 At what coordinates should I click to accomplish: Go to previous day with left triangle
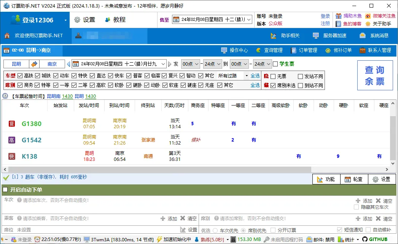[x=68, y=64]
